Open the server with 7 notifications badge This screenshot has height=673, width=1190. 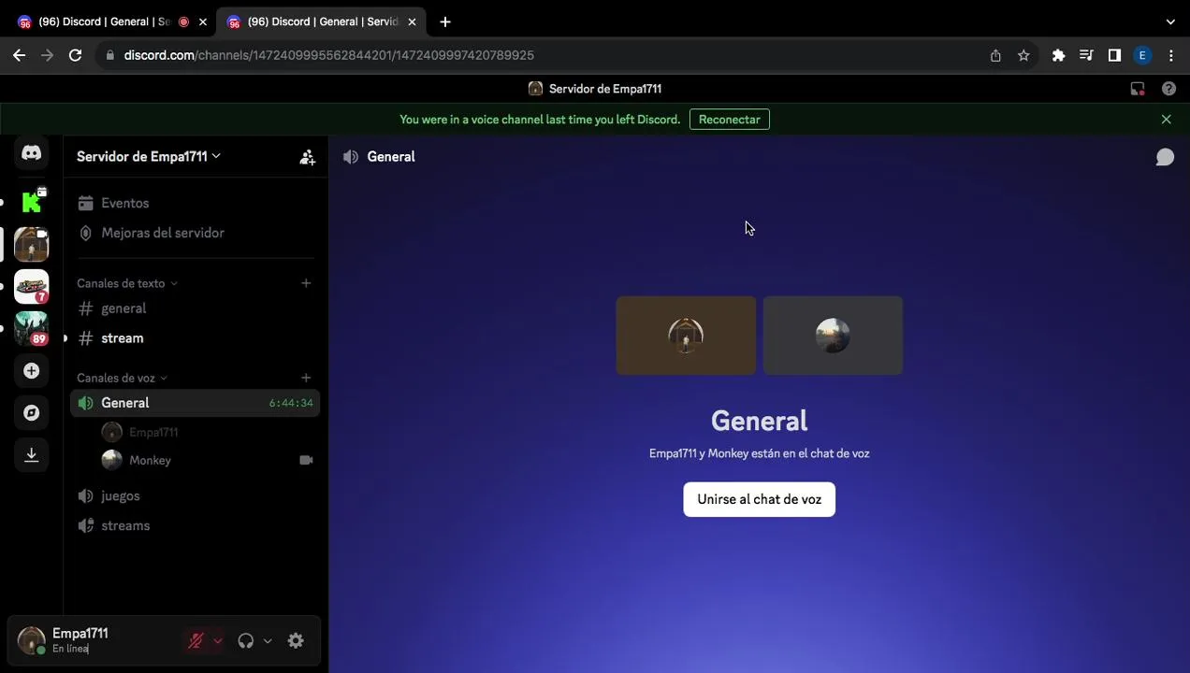tap(31, 287)
